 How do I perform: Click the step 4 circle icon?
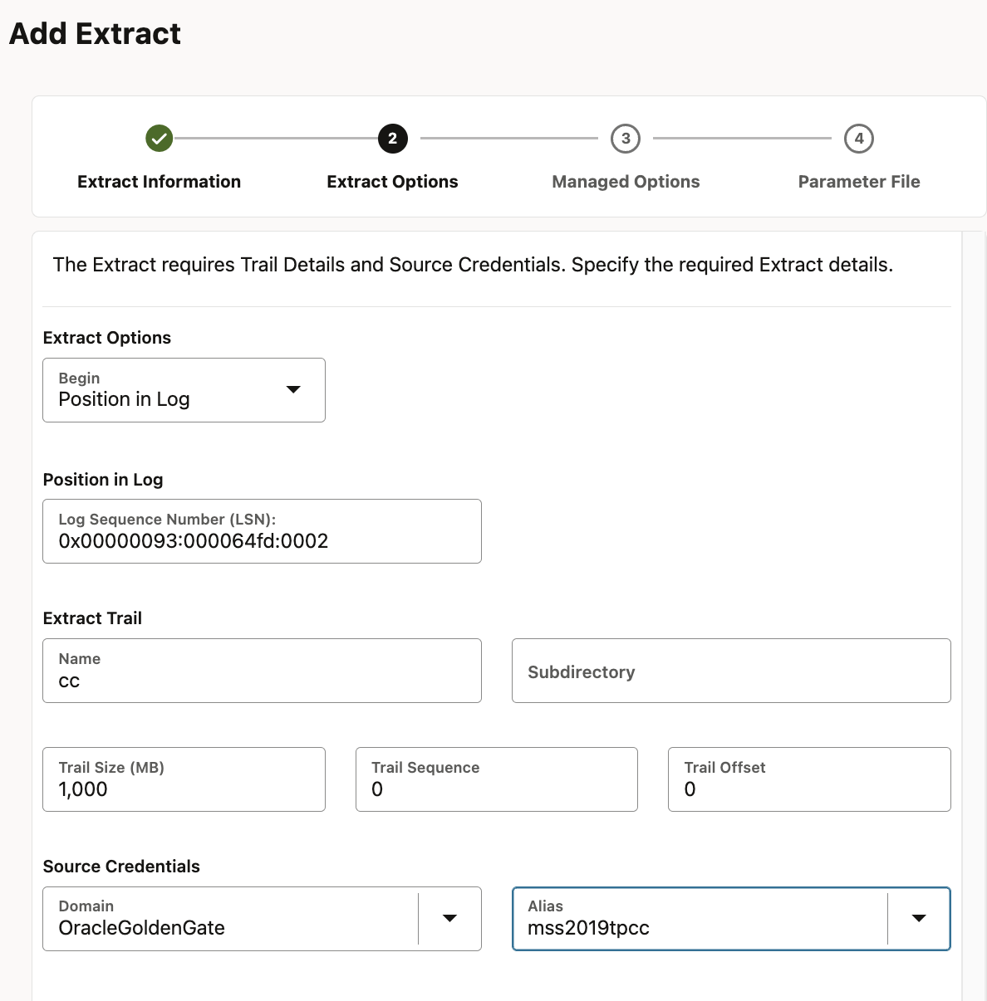pos(859,139)
